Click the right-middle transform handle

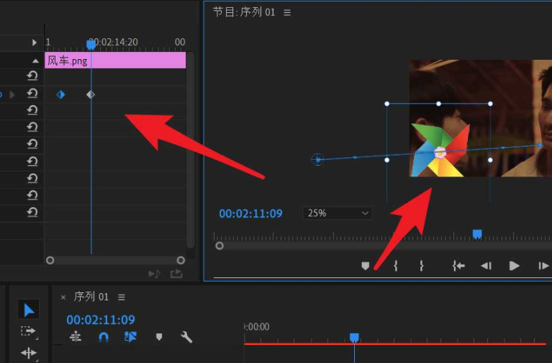pyautogui.click(x=490, y=160)
